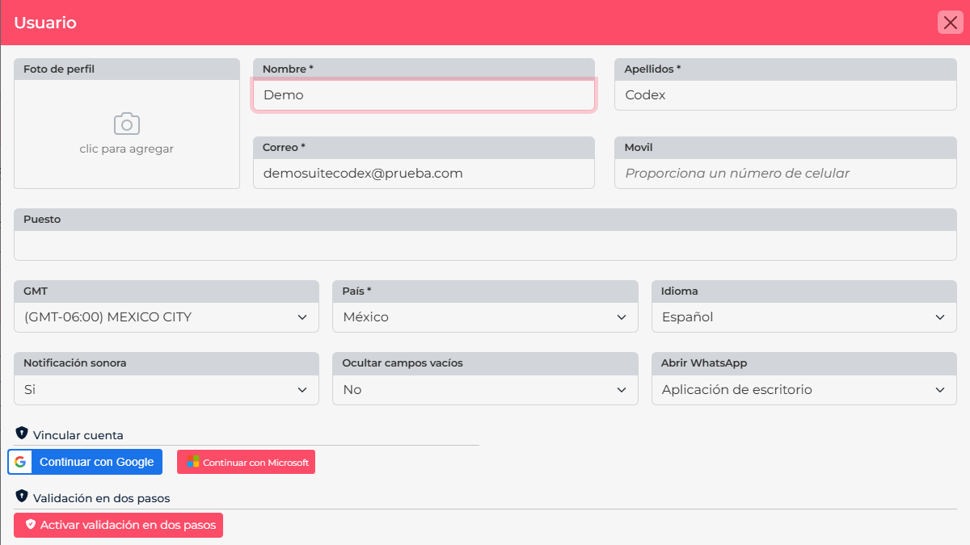This screenshot has width=970, height=545.
Task: Click the camera icon to add a profile photo
Action: [x=127, y=124]
